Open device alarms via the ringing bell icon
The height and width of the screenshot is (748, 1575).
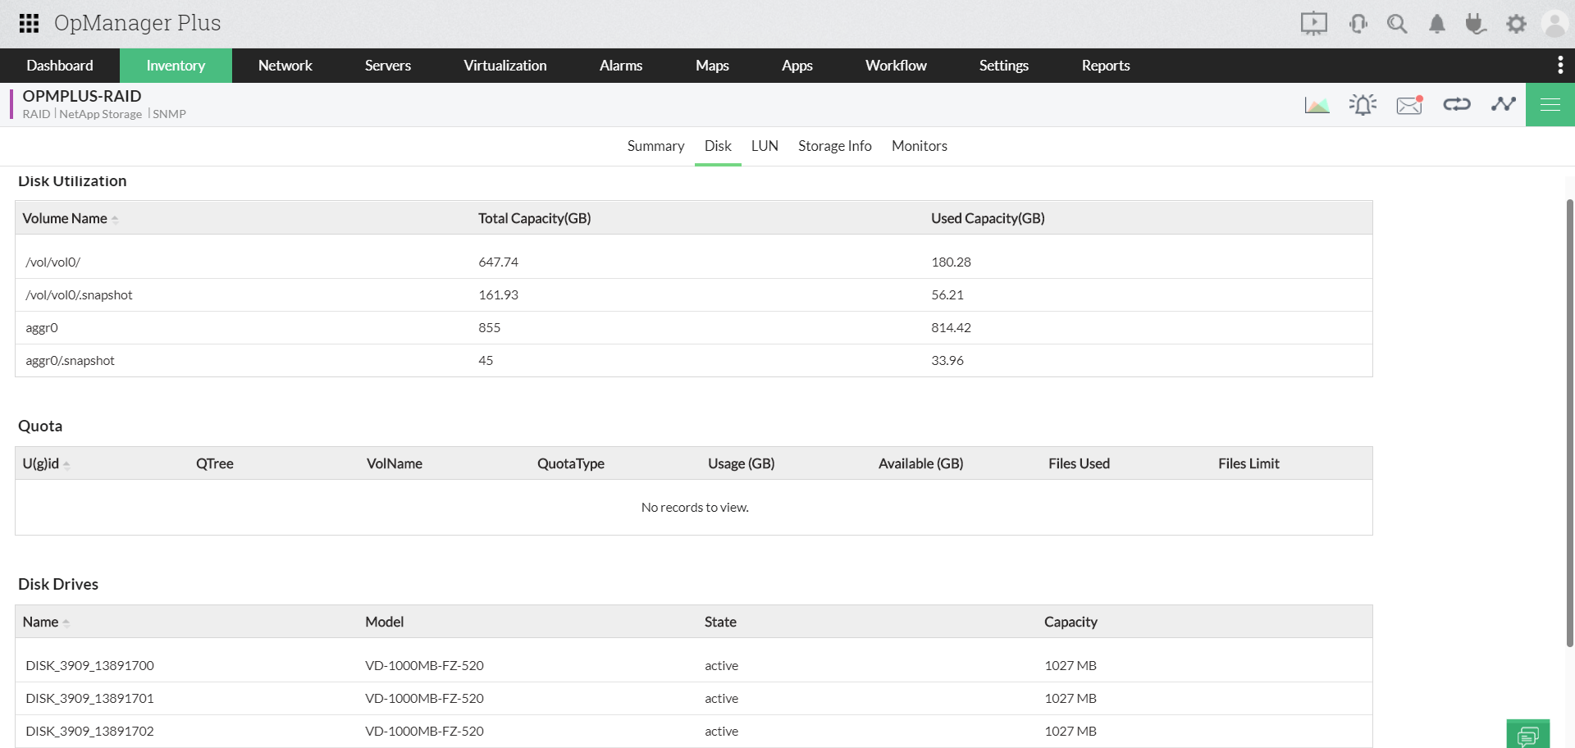point(1363,104)
